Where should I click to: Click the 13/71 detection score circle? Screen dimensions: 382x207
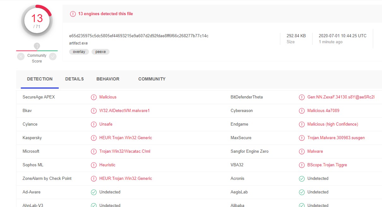(x=37, y=21)
